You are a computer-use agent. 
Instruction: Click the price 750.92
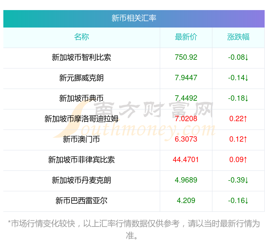point(186,57)
